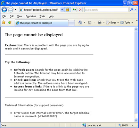Click the Forward navigation button

pos(11,10)
